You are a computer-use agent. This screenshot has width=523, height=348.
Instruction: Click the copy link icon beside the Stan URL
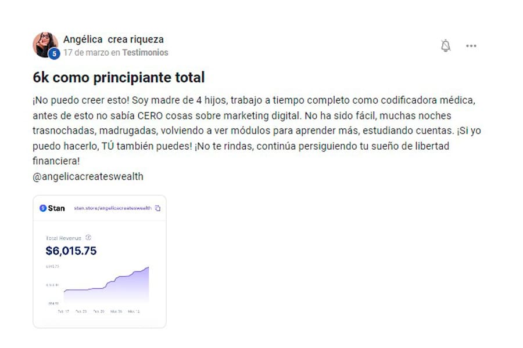pos(157,208)
